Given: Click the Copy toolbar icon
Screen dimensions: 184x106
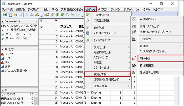Looking at the screenshot, I should (x=32, y=15).
